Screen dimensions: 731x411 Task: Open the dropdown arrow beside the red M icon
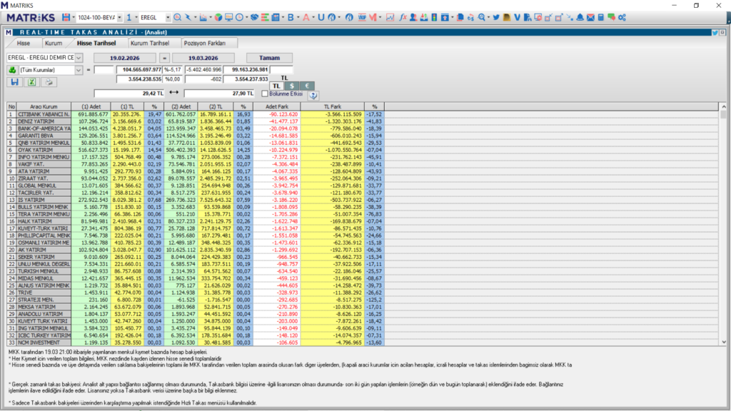pos(380,17)
